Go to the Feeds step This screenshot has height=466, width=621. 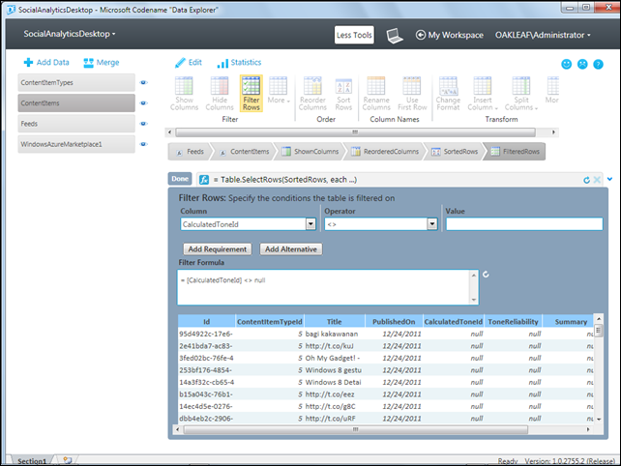(x=190, y=152)
